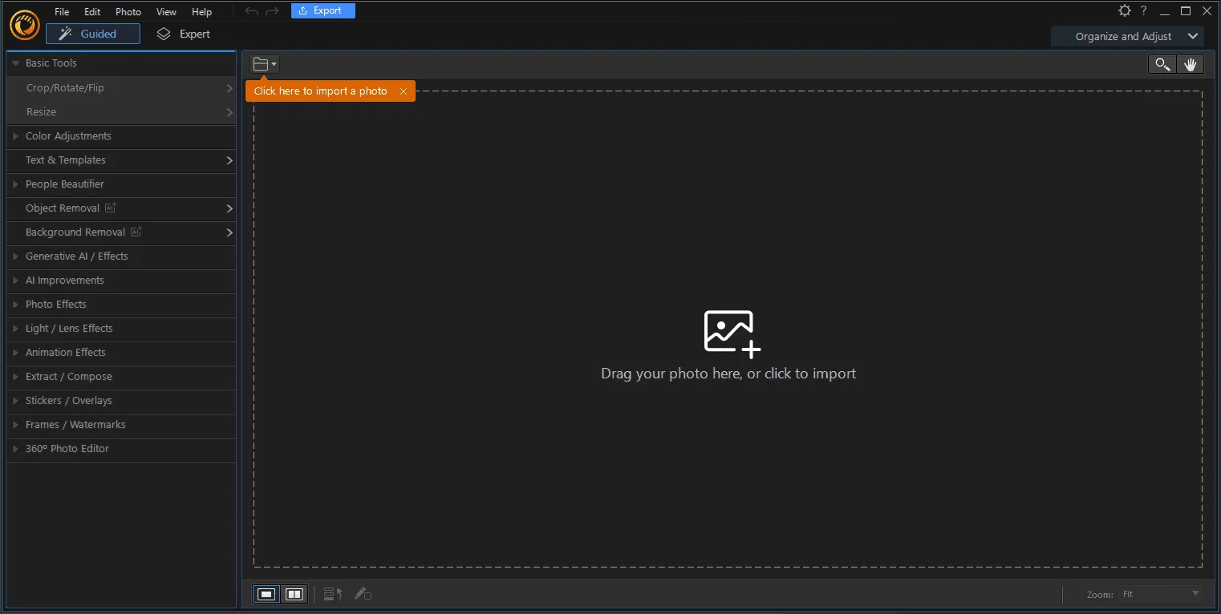Open the File menu
Viewport: 1221px width, 614px height.
[x=62, y=12]
